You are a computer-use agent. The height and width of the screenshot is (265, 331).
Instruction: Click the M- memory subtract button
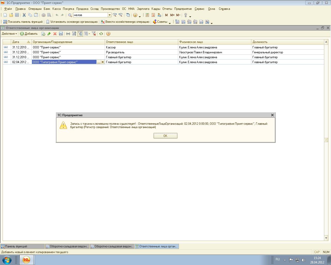178,15
